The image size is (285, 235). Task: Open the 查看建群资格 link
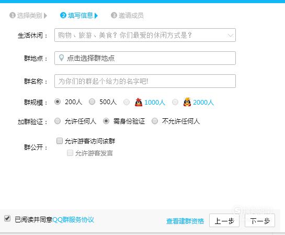pos(185,221)
